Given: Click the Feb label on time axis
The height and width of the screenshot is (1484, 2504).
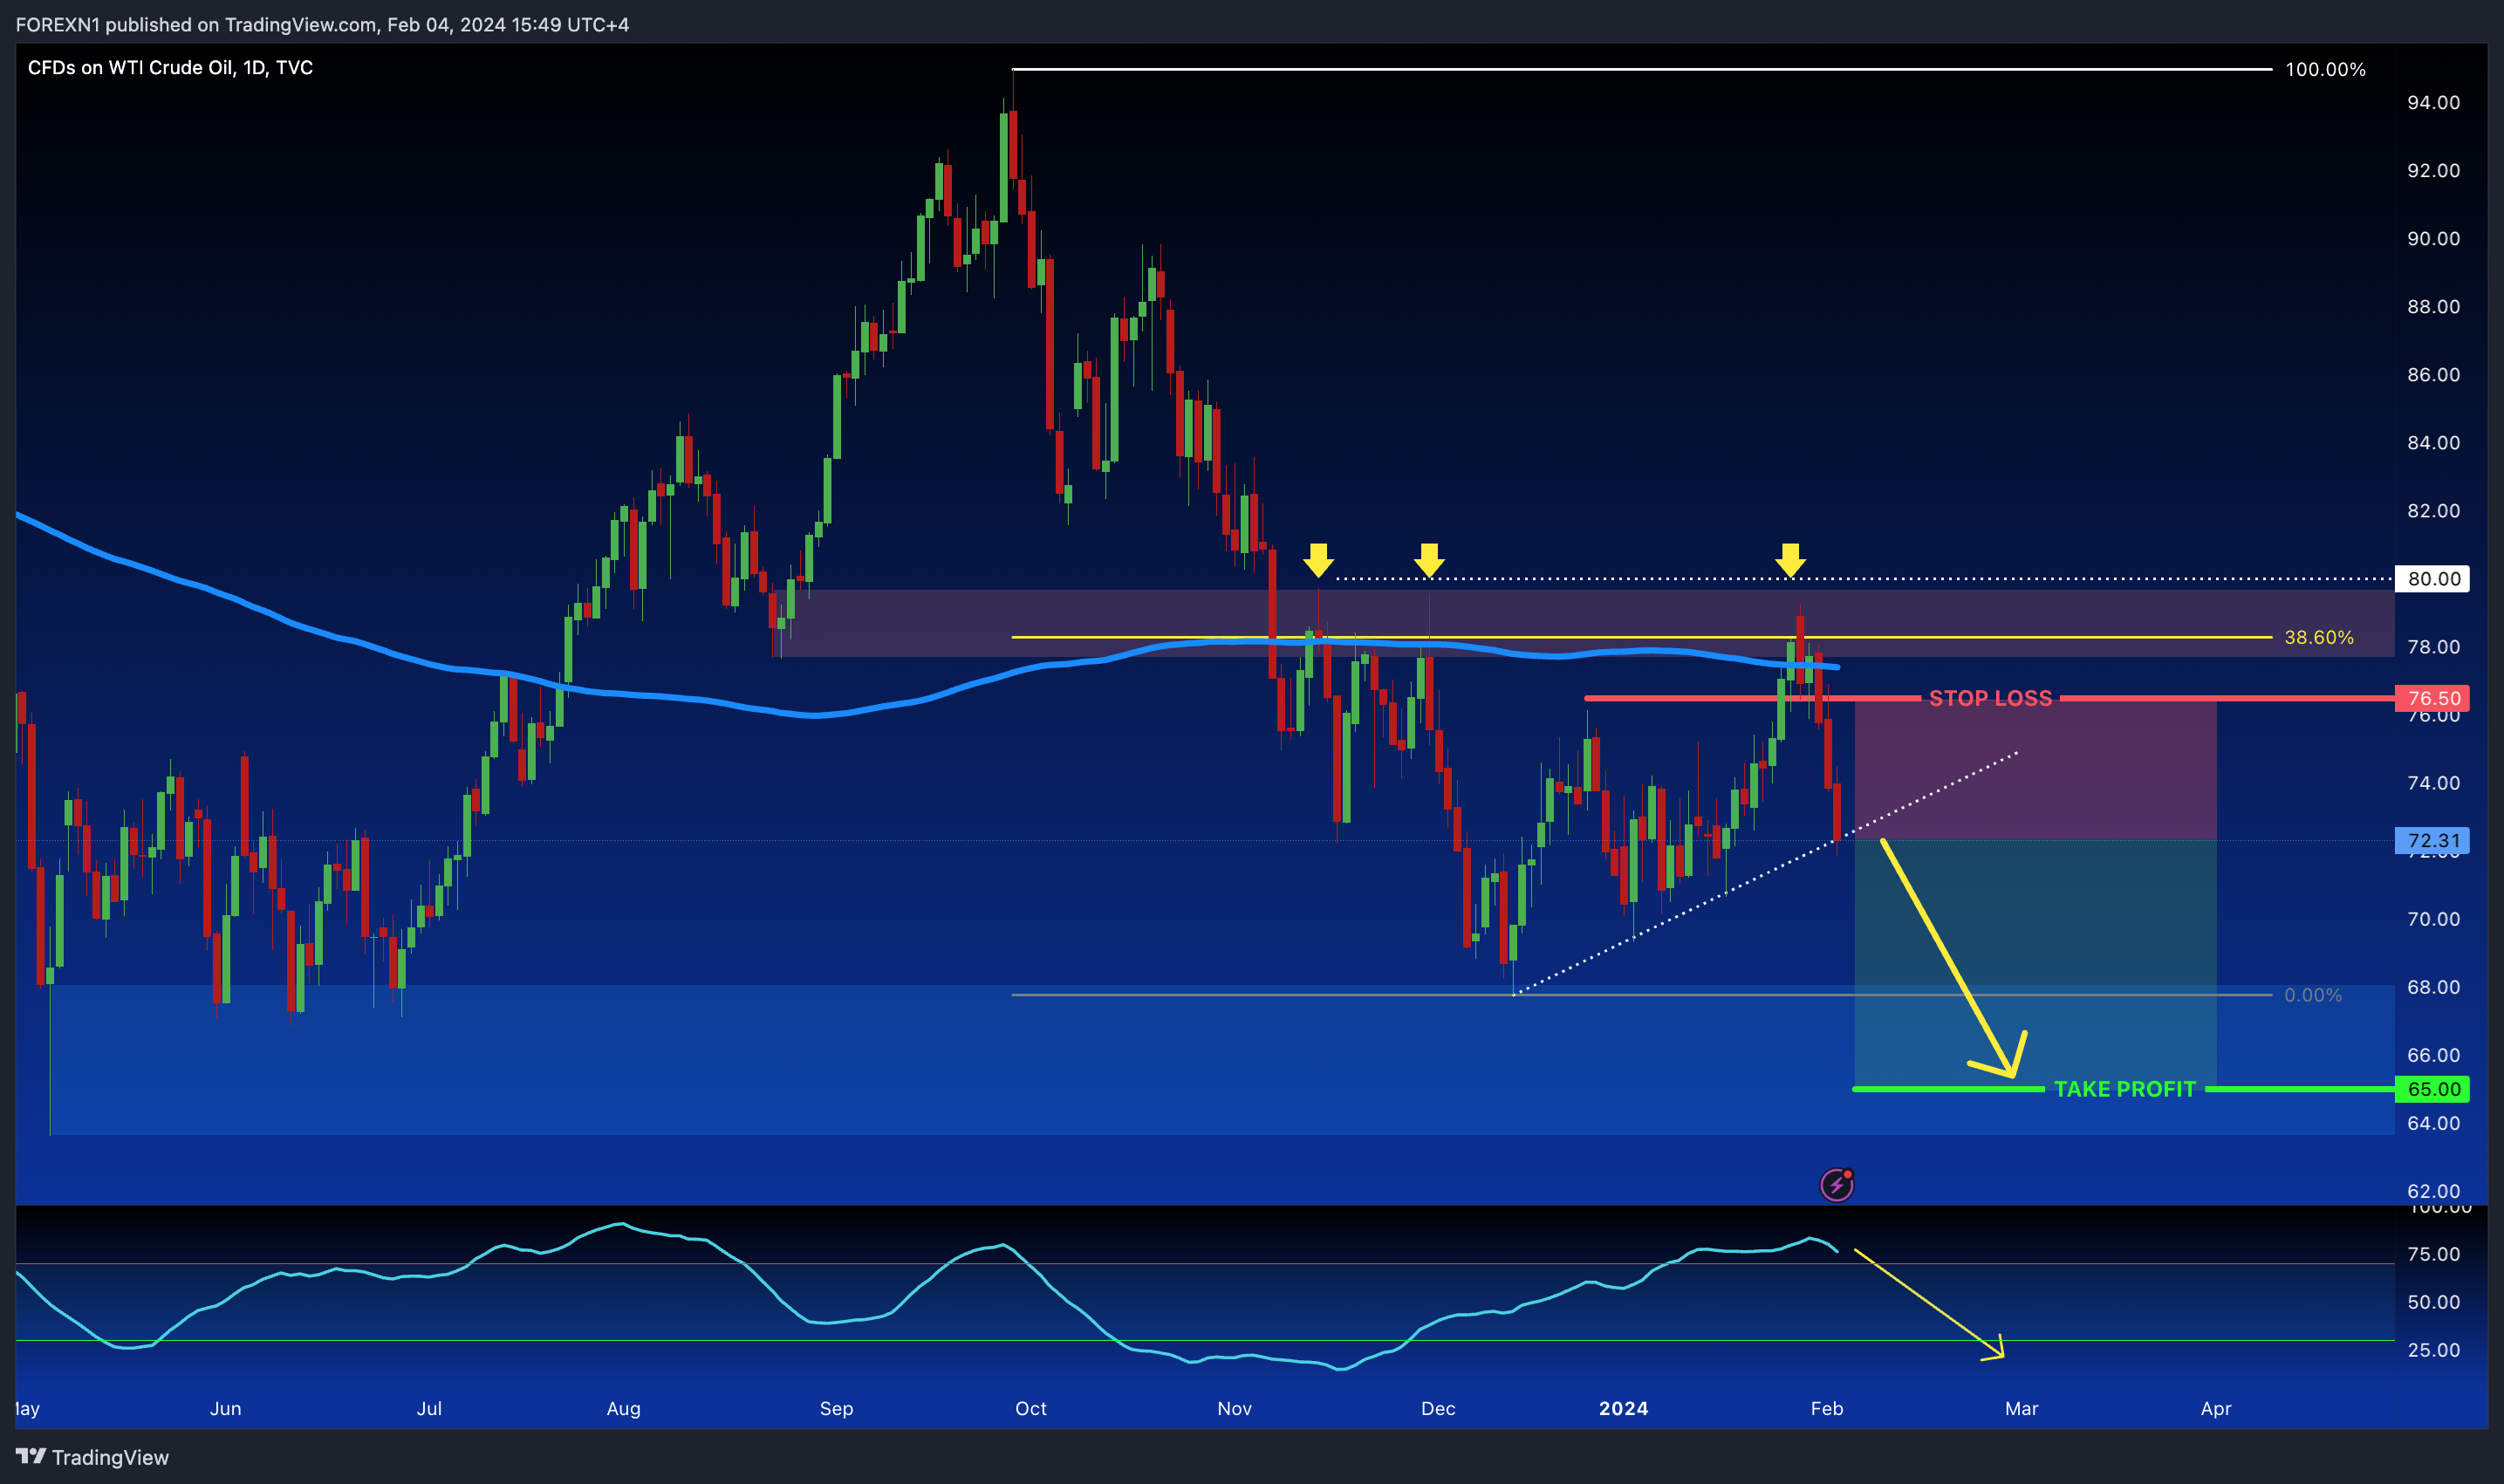Looking at the screenshot, I should click(1826, 1408).
